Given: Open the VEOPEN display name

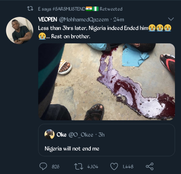Looking at the screenshot, I should point(47,19).
